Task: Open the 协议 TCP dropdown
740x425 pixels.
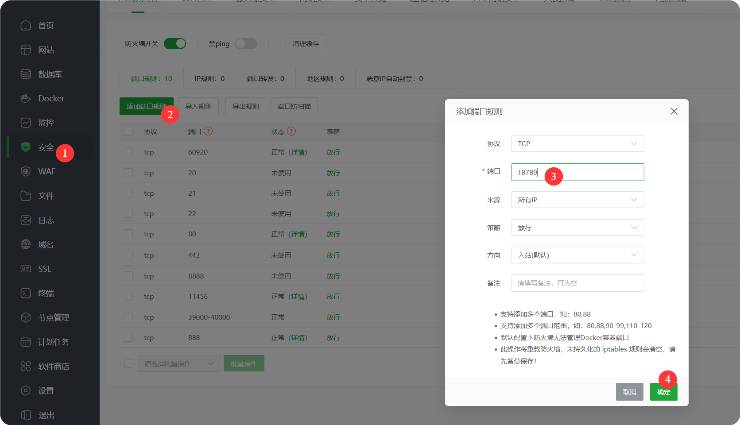Action: pyautogui.click(x=577, y=143)
